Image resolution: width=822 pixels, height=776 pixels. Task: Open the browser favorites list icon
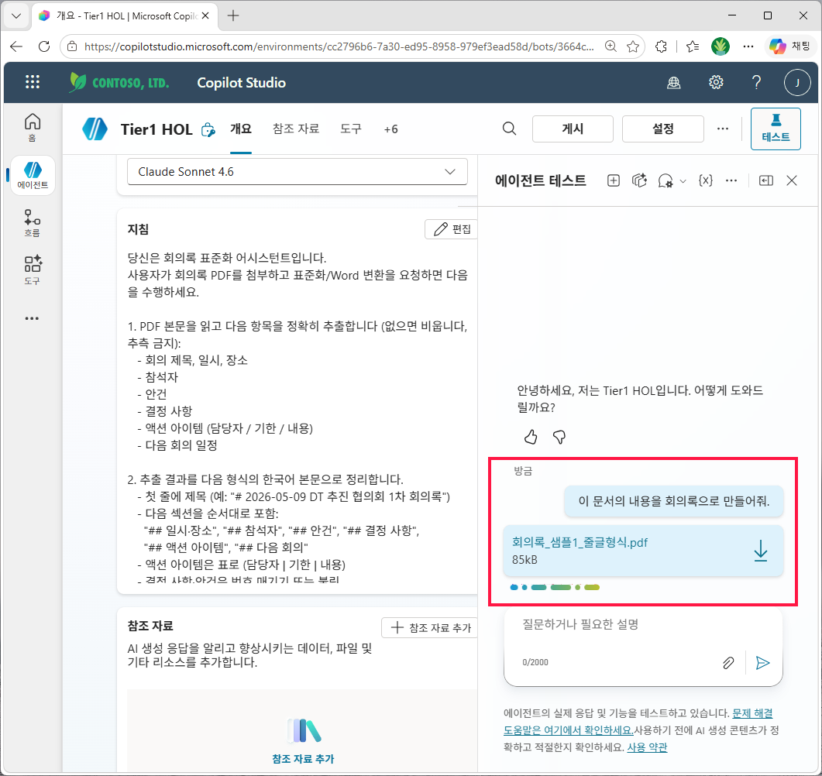tap(693, 46)
